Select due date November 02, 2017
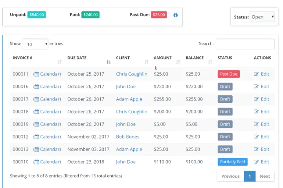The width and height of the screenshot is (283, 188). pyautogui.click(x=88, y=137)
